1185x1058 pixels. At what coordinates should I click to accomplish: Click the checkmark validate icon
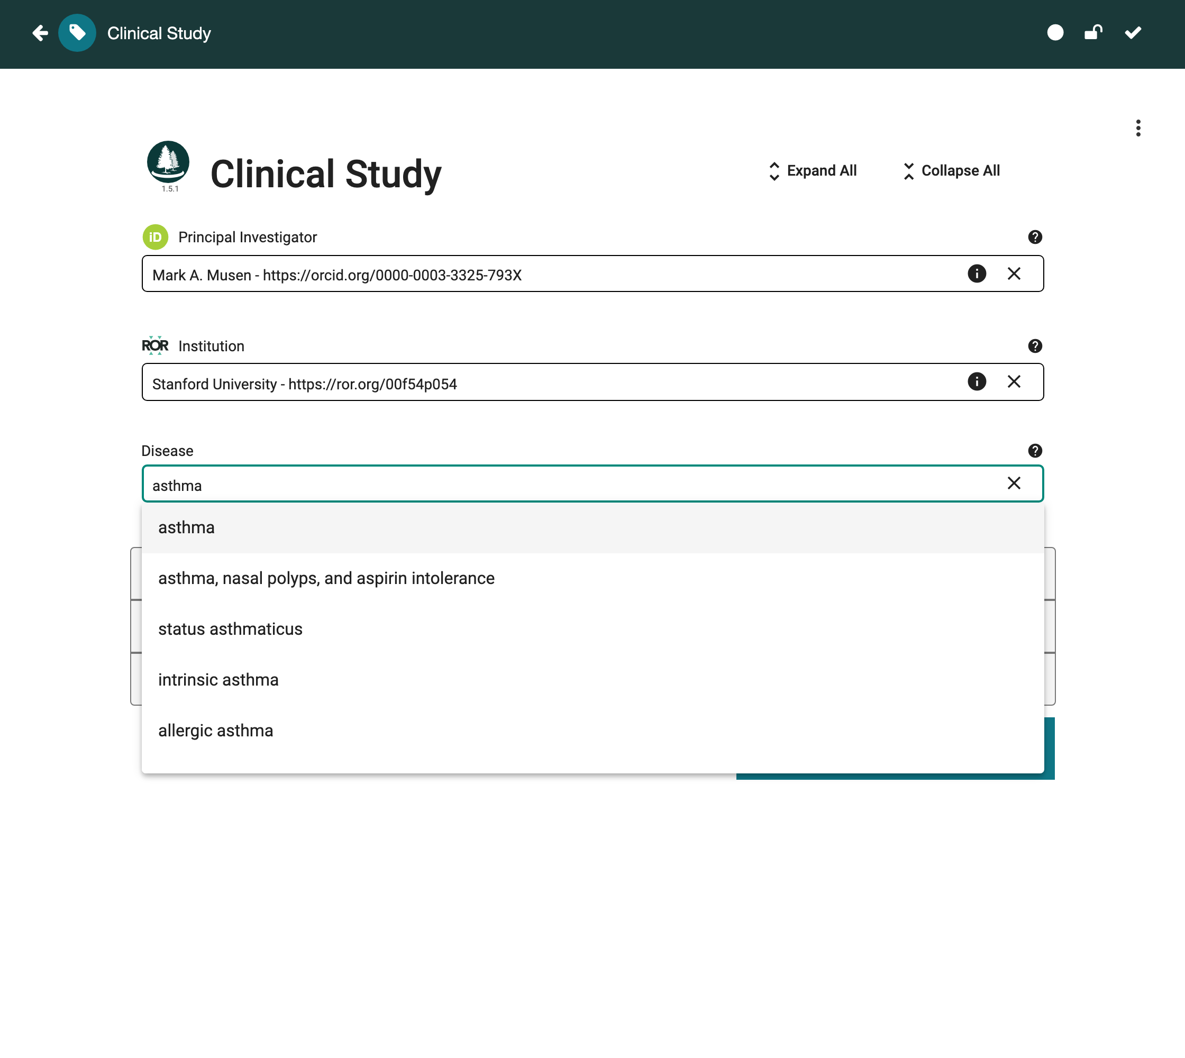[1133, 33]
